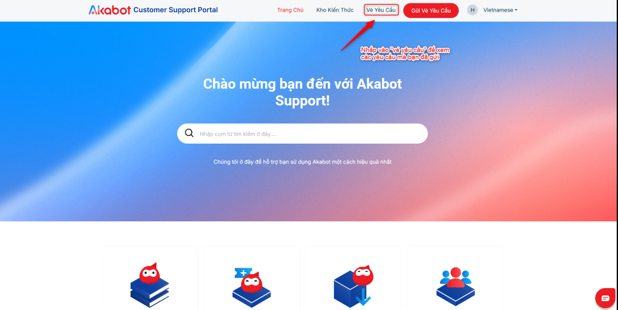618x310 pixels.
Task: Open the H user avatar
Action: point(472,10)
